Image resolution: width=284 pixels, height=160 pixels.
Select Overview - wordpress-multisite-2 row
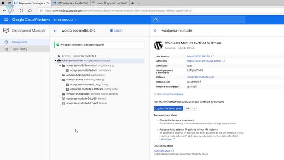pyautogui.click(x=99, y=56)
